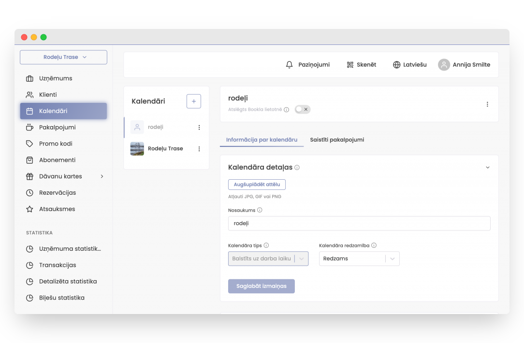
Task: Open the Kalendāra redzamība Redzams dropdown
Action: (x=359, y=259)
